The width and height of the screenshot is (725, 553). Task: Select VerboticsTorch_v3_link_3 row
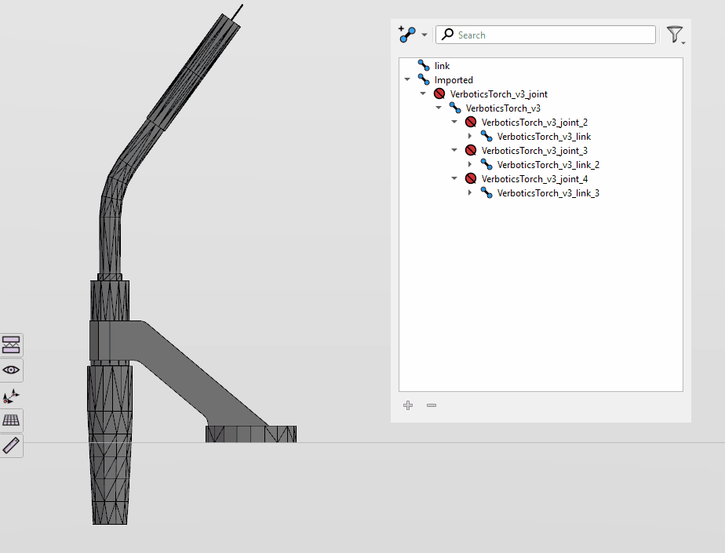(541, 193)
